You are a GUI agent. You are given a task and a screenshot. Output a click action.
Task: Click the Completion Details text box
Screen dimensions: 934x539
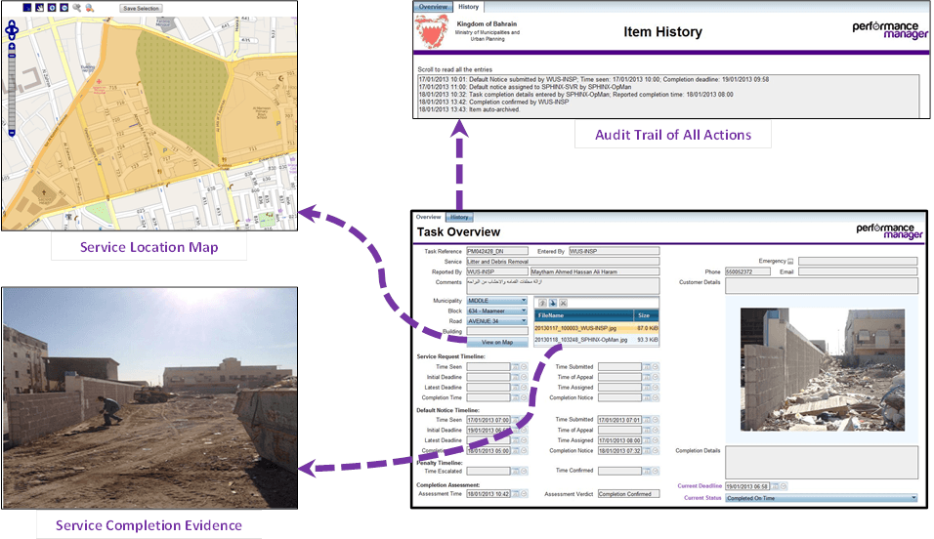click(x=822, y=462)
